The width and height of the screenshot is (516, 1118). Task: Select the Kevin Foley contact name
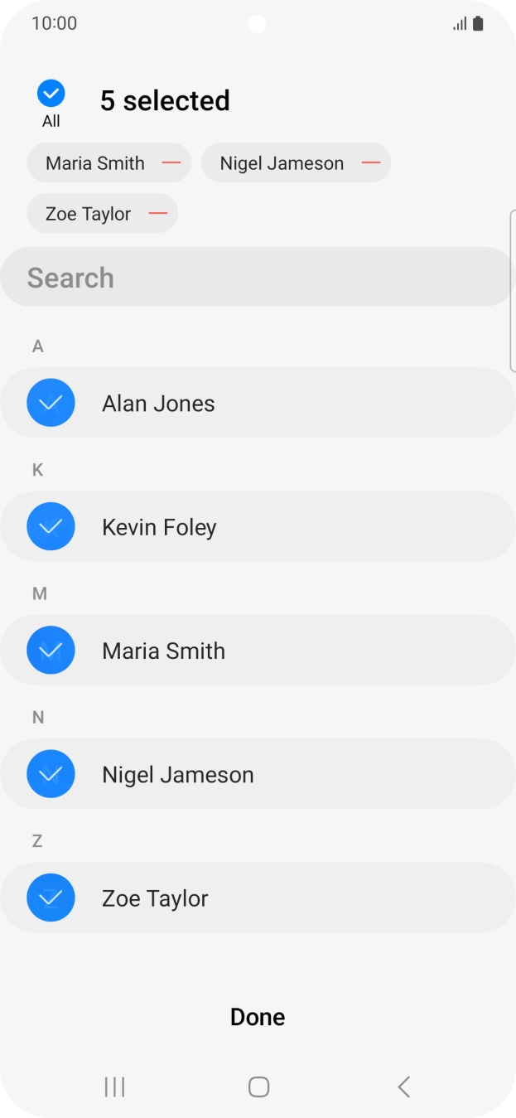[x=159, y=527]
